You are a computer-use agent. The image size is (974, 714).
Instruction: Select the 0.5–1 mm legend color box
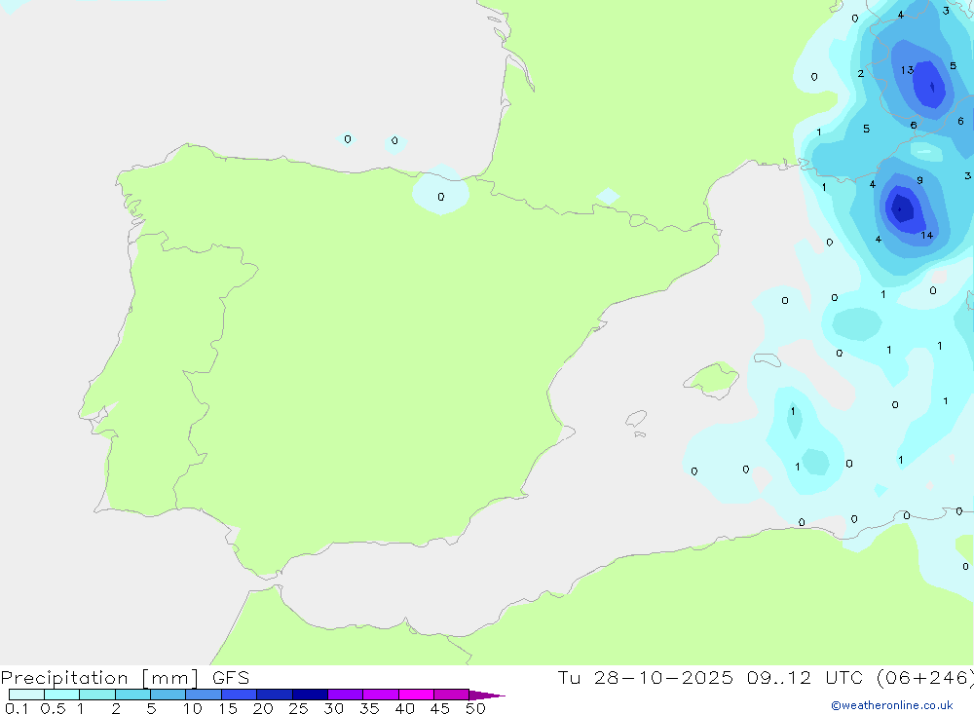[x=61, y=695]
